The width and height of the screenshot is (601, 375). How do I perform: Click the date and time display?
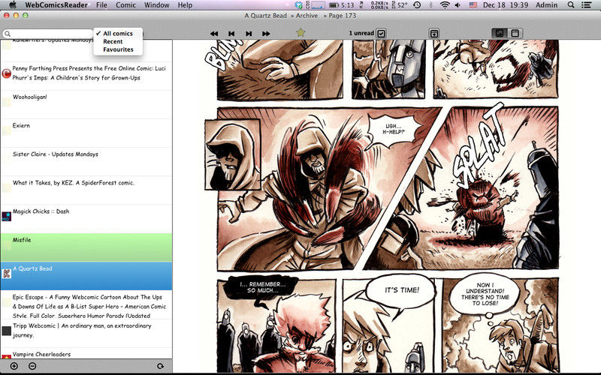506,5
